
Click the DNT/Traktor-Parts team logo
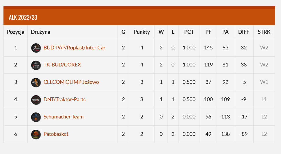click(x=36, y=100)
